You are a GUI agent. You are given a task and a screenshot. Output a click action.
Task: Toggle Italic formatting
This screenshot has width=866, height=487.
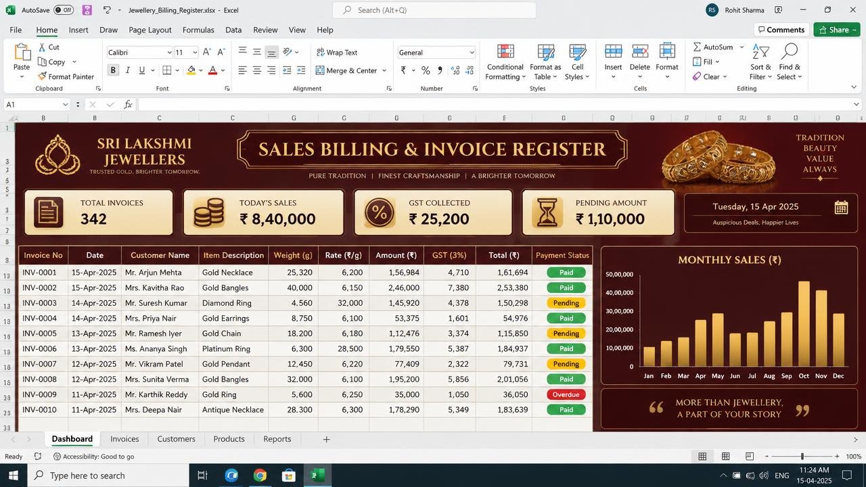127,70
